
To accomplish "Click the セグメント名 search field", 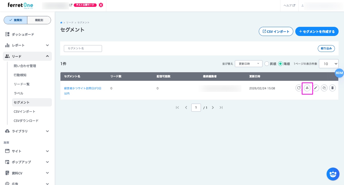I will click(83, 49).
